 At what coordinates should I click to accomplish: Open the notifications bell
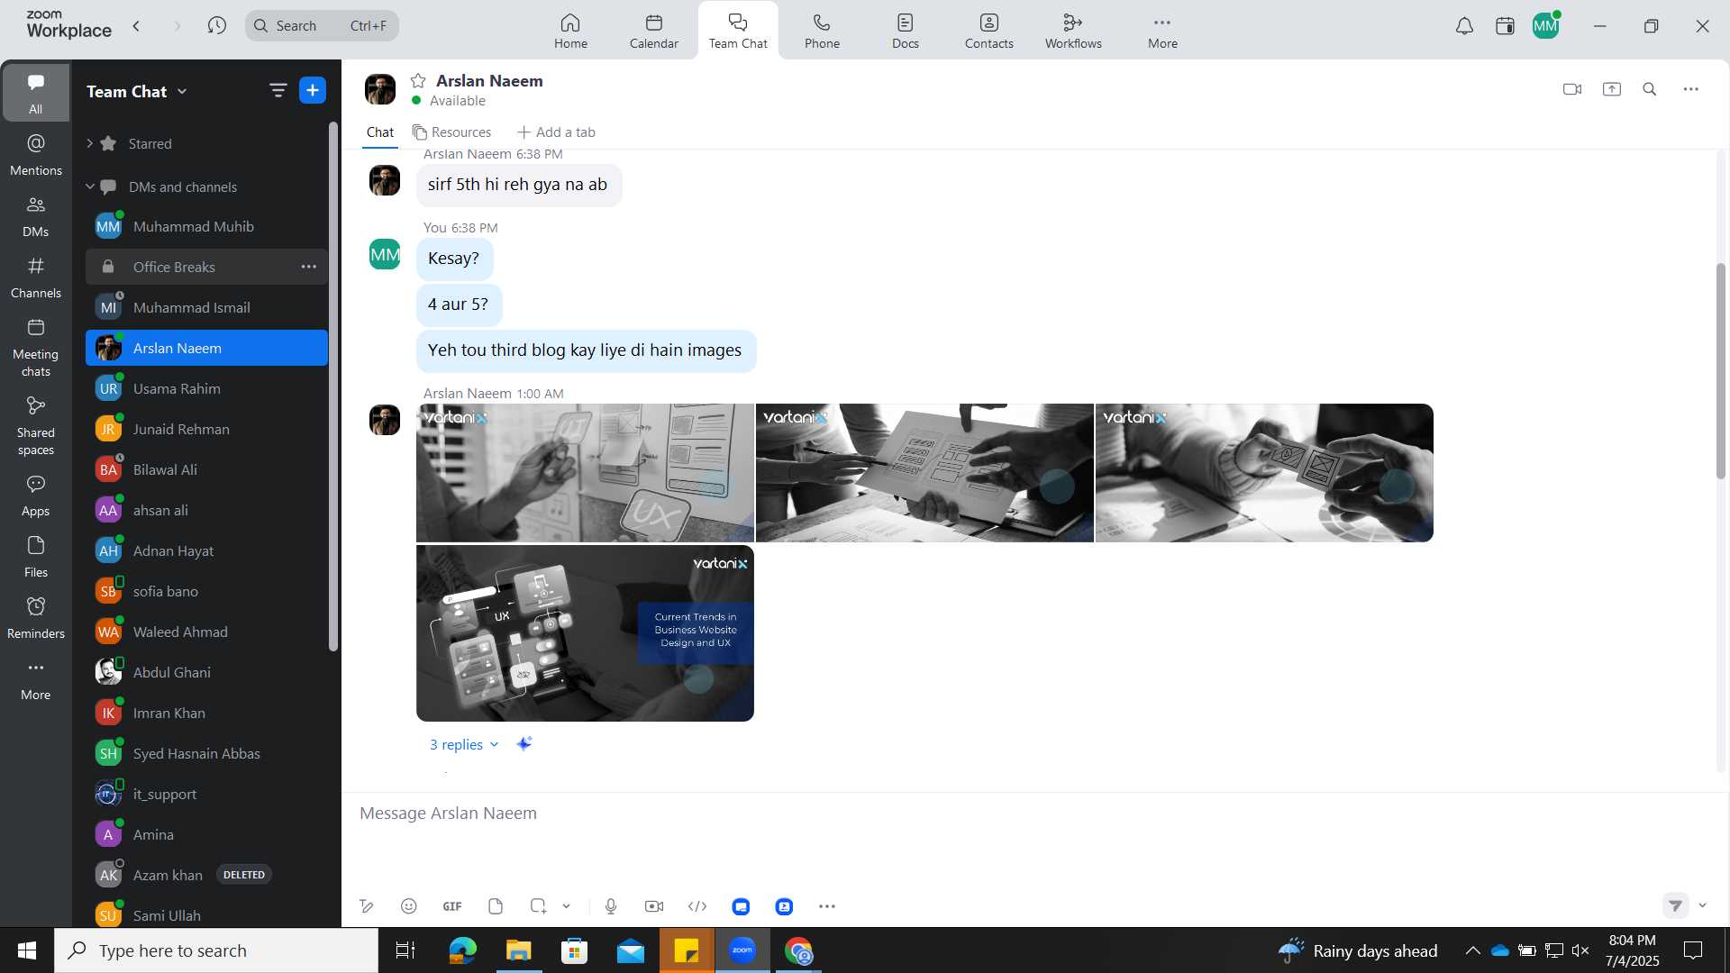coord(1465,26)
